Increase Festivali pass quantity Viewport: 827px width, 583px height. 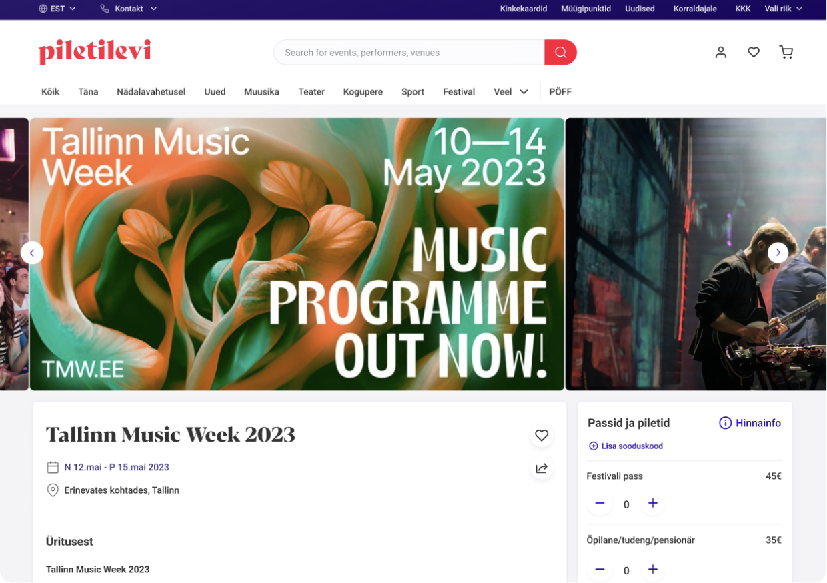(653, 503)
